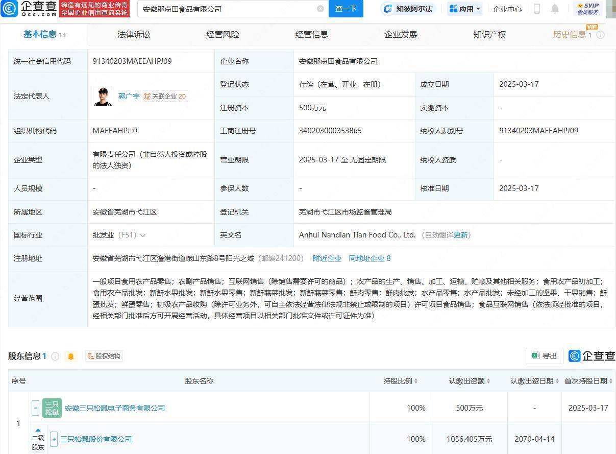Click the 2070-04-14 subscription date cell
The width and height of the screenshot is (616, 454).
point(535,439)
